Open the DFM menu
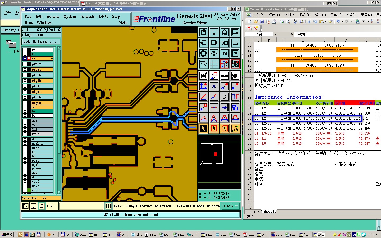 coord(103,16)
